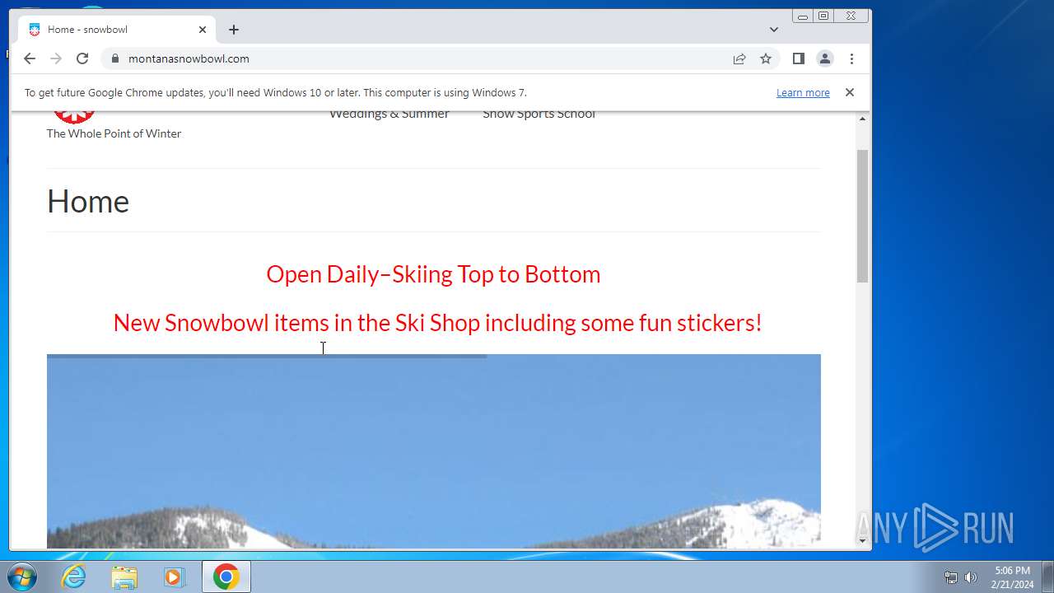The width and height of the screenshot is (1054, 593).
Task: Click the page scroll-up arrow
Action: point(863,119)
